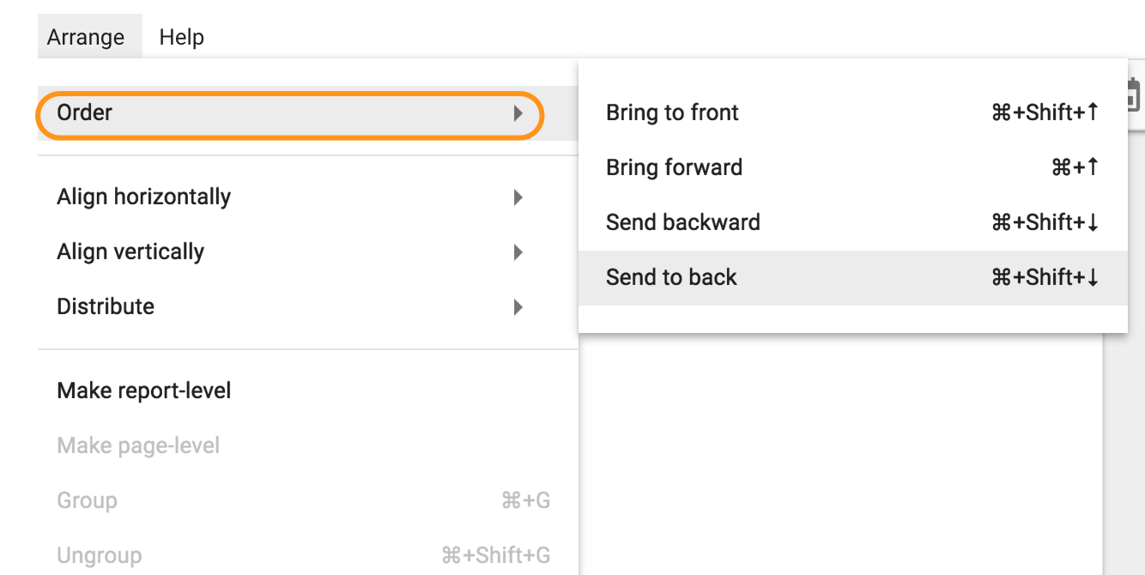
Task: Select the Order menu item
Action: 85,112
